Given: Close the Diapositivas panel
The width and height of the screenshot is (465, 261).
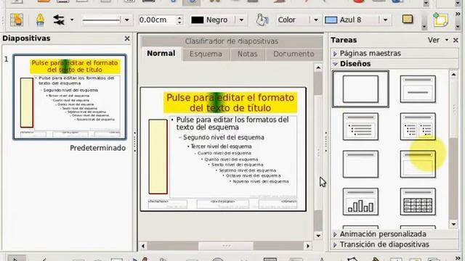Looking at the screenshot, I should pos(127,38).
